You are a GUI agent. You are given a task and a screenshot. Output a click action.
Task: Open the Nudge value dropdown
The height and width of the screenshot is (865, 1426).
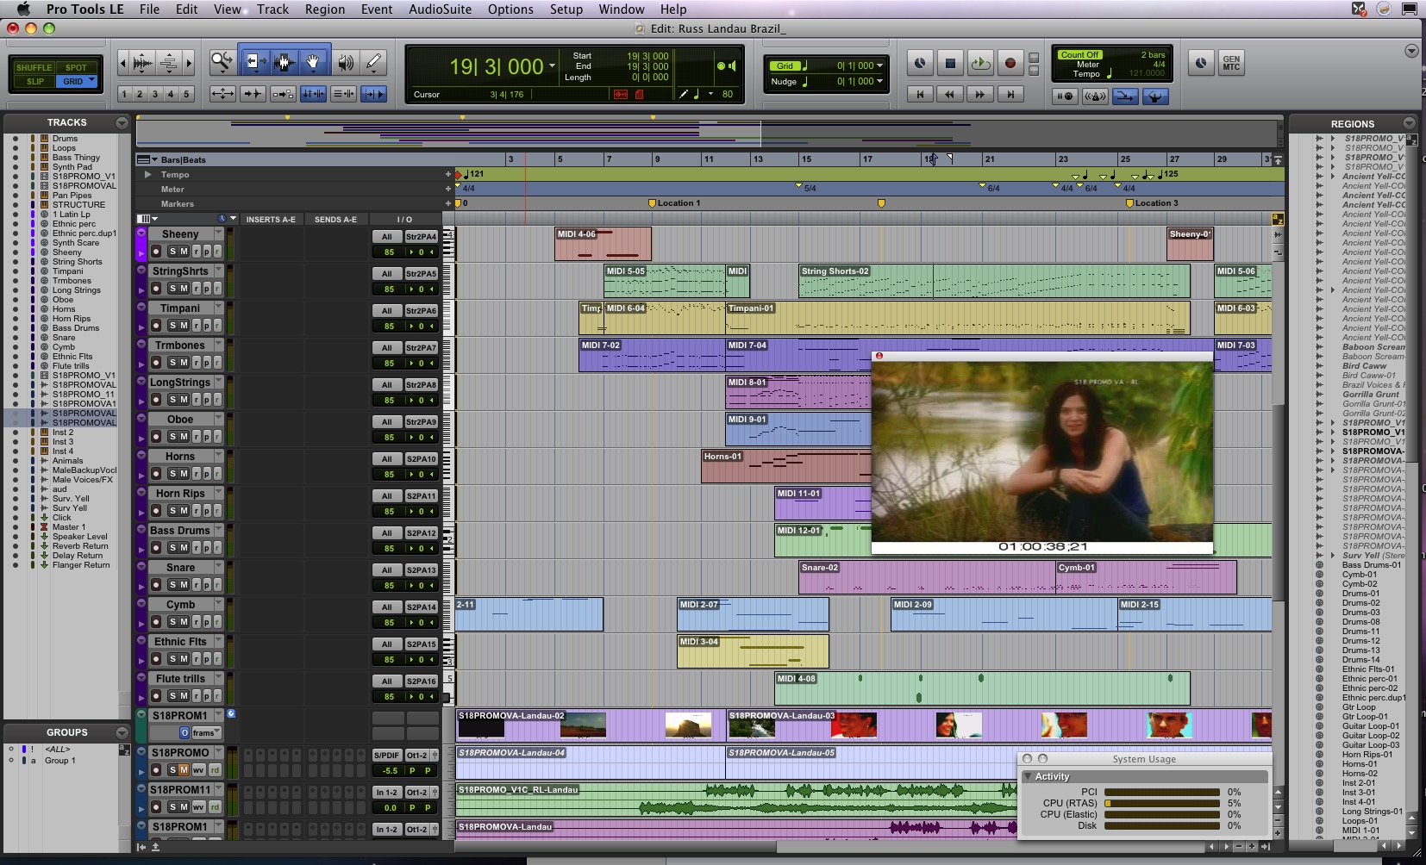879,82
